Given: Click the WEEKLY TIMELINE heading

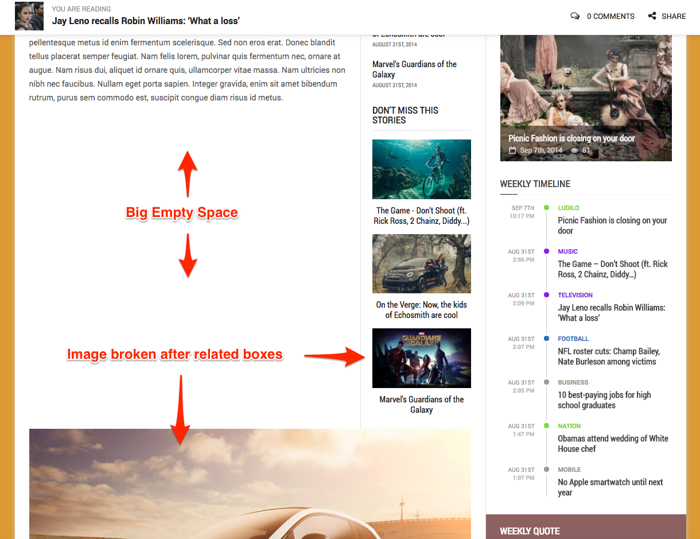Looking at the screenshot, I should [x=535, y=184].
